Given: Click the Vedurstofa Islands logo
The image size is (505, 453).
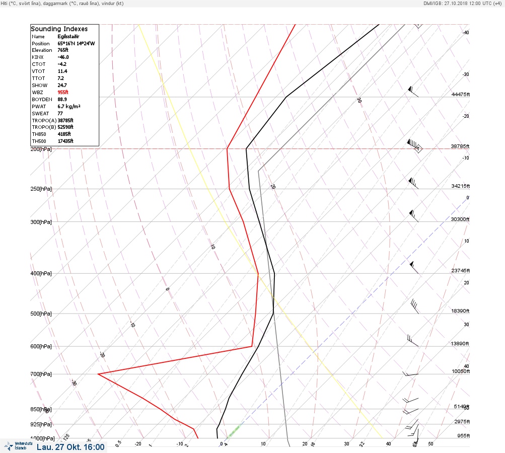Looking at the screenshot, I should click(18, 446).
